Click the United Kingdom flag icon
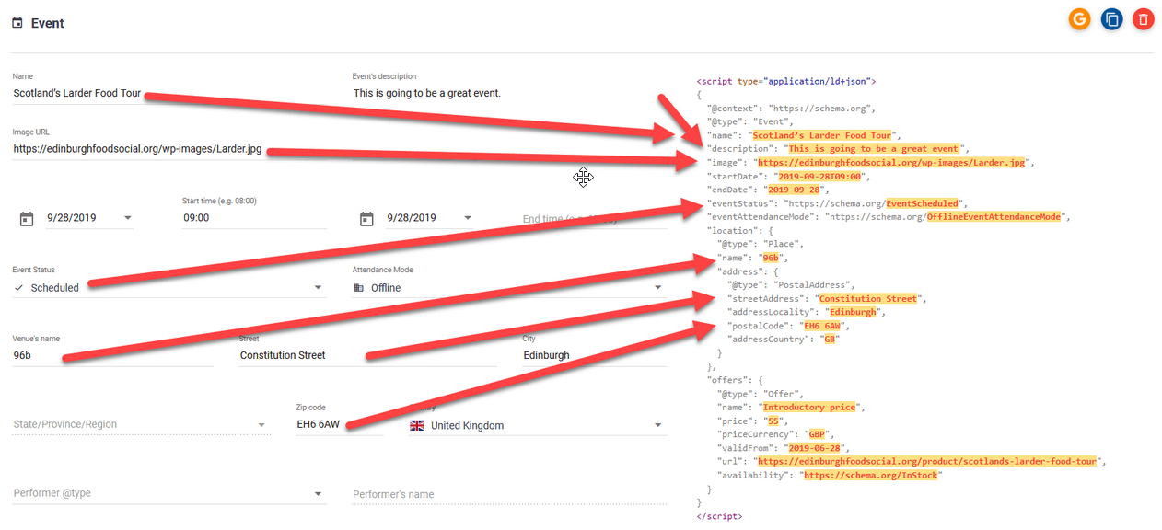This screenshot has width=1162, height=530. (x=417, y=426)
